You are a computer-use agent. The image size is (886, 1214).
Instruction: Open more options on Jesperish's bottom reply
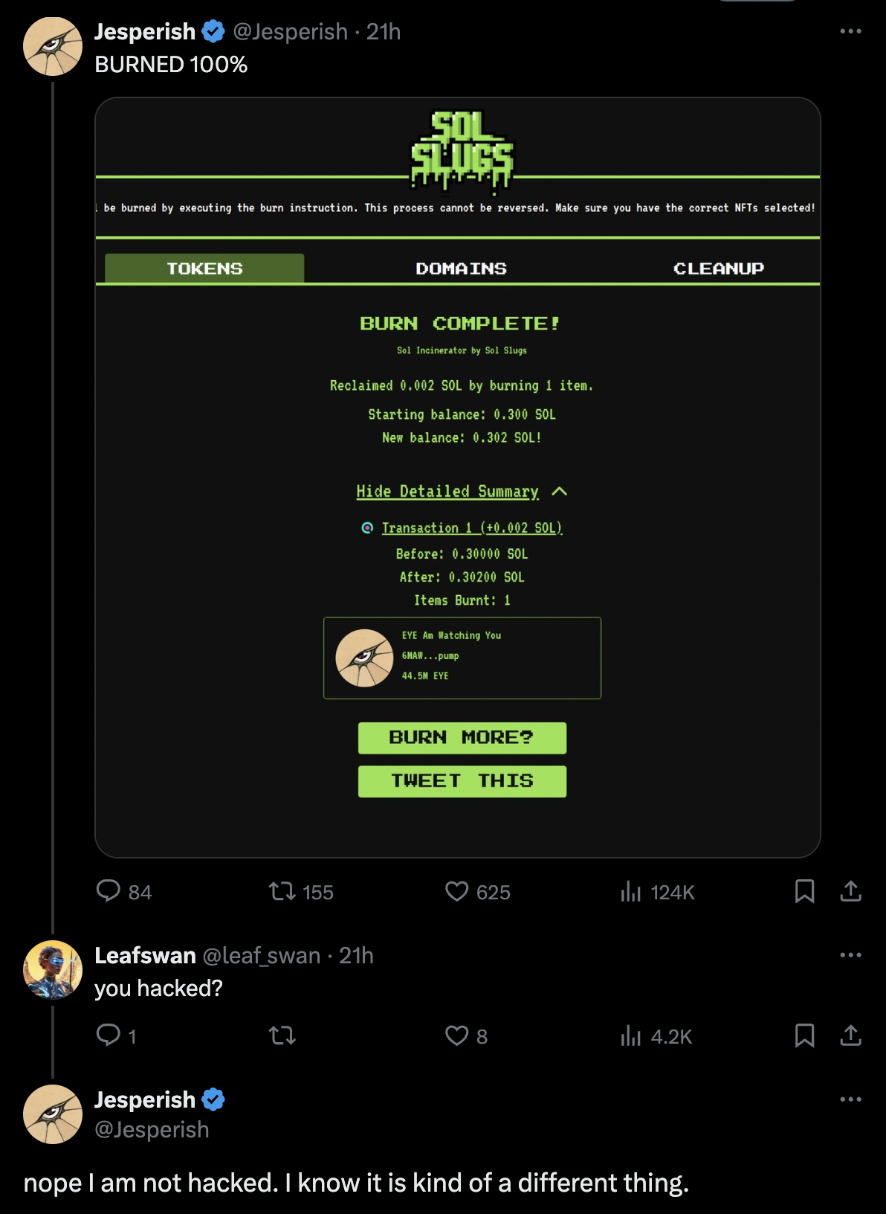tap(850, 1099)
